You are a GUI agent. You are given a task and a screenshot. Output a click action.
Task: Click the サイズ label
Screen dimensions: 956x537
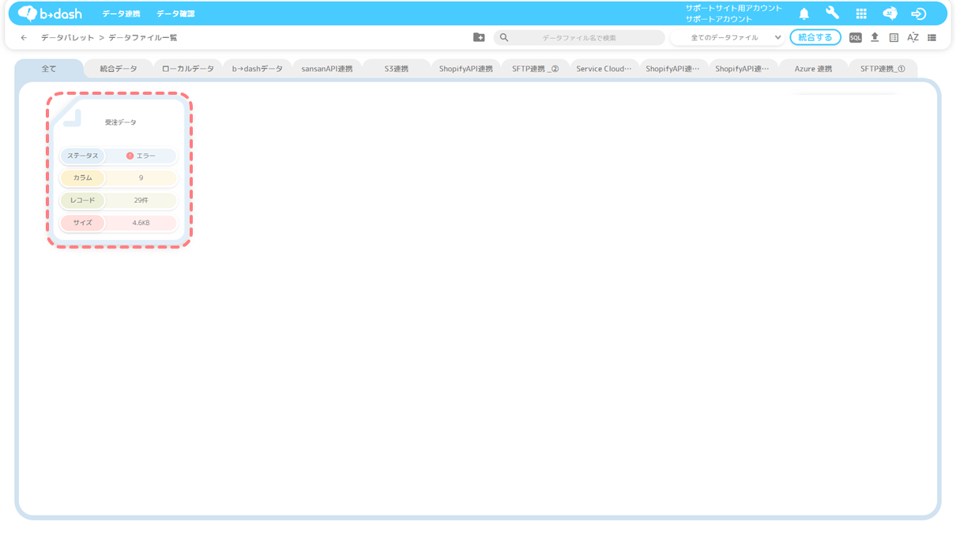point(83,223)
